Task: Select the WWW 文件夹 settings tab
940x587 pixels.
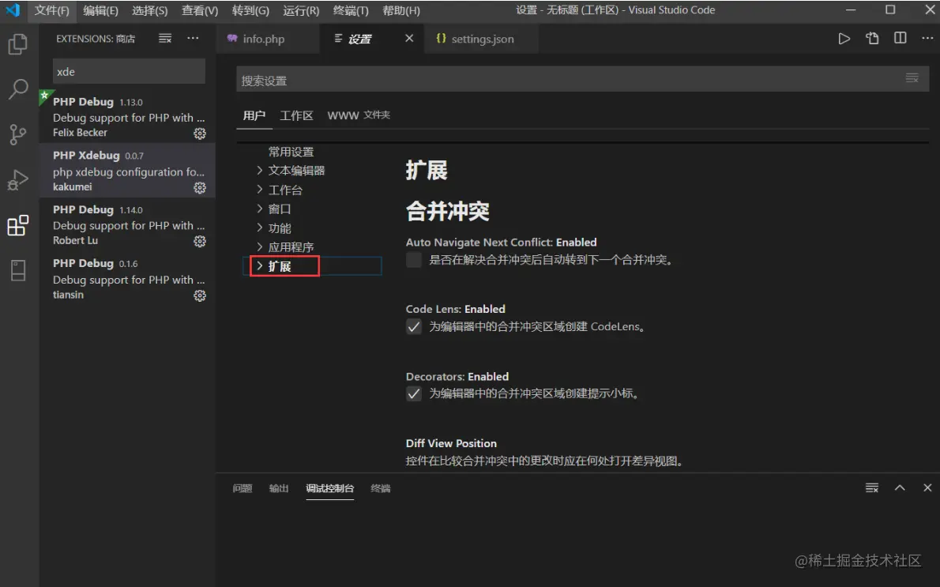Action: tap(359, 115)
